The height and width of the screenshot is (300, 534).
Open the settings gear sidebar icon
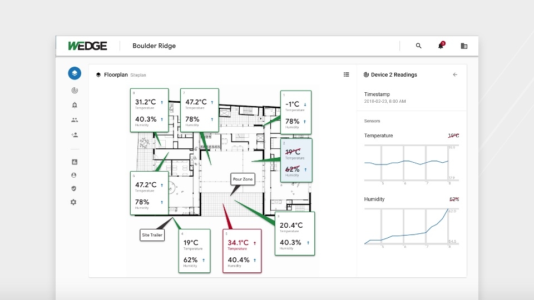point(73,202)
